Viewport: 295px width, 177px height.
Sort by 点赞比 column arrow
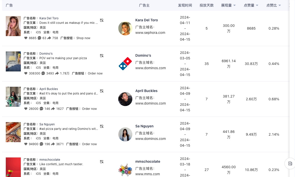click(x=280, y=5)
